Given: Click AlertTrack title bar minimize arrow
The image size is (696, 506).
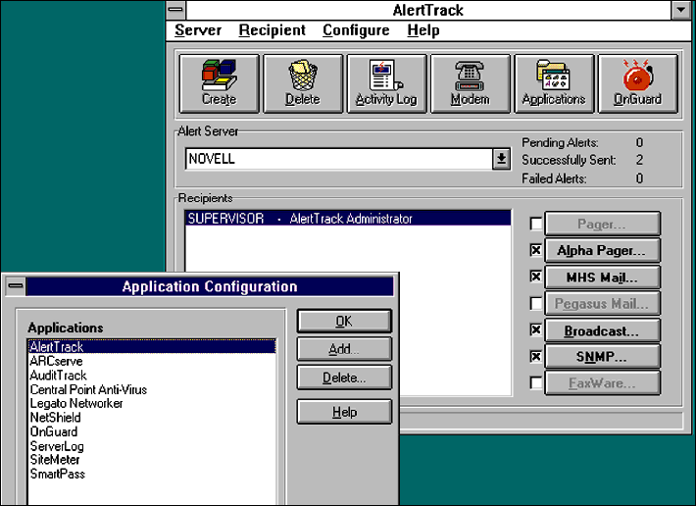Looking at the screenshot, I should (681, 10).
